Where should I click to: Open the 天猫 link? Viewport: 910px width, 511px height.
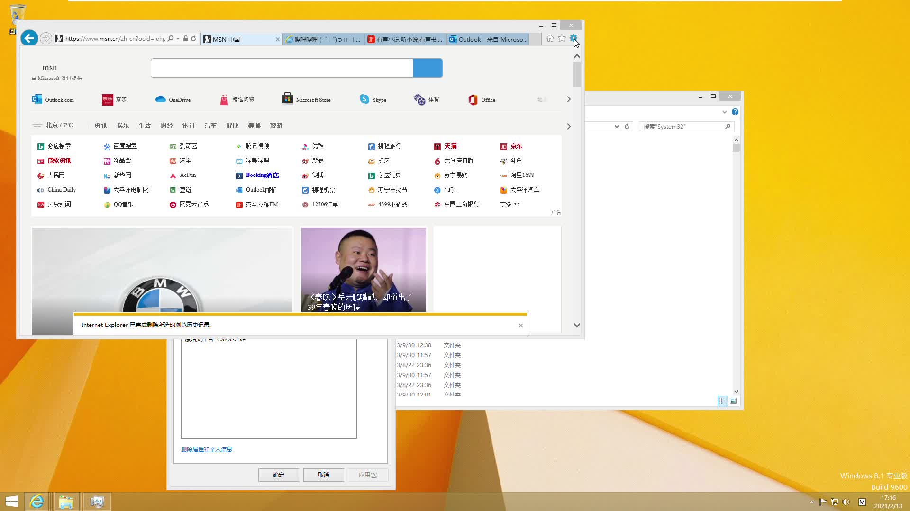(450, 146)
